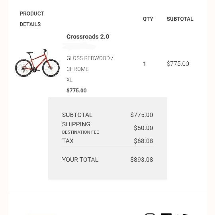Click the $893.08 total amount
215x215 pixels.
pyautogui.click(x=142, y=160)
